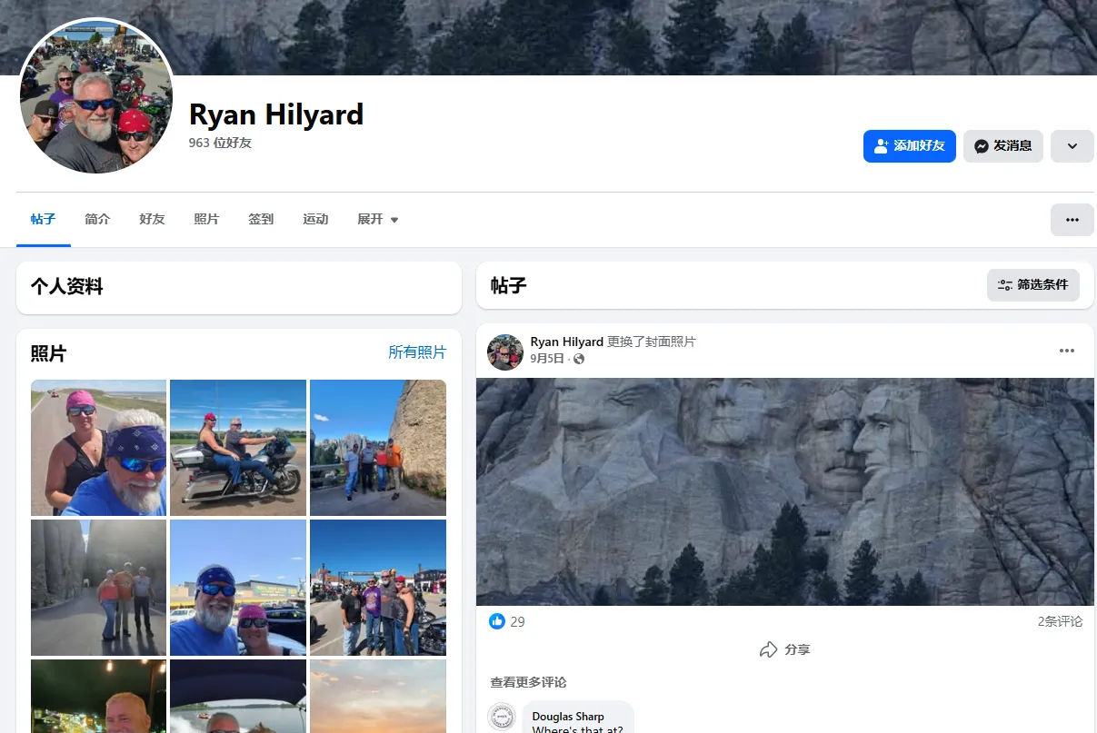Open 所有照片 link in the photos panel
Image resolution: width=1097 pixels, height=733 pixels.
pos(417,352)
